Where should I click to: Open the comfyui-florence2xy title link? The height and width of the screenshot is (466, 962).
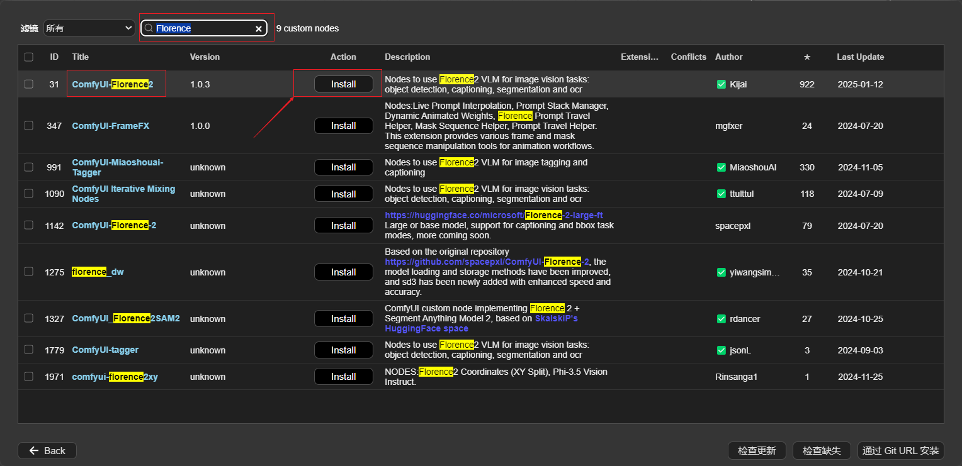115,377
